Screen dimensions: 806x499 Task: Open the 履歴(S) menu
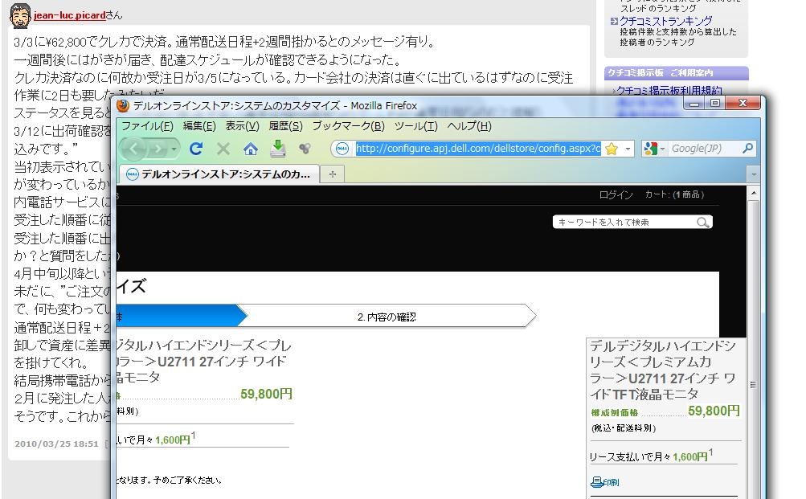tap(285, 126)
